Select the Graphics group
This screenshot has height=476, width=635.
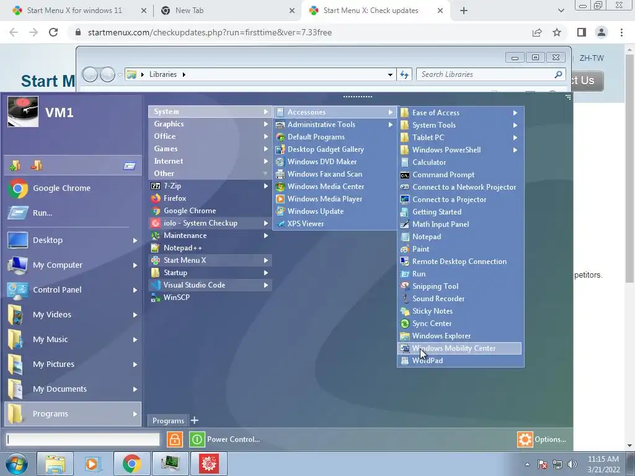(x=210, y=124)
